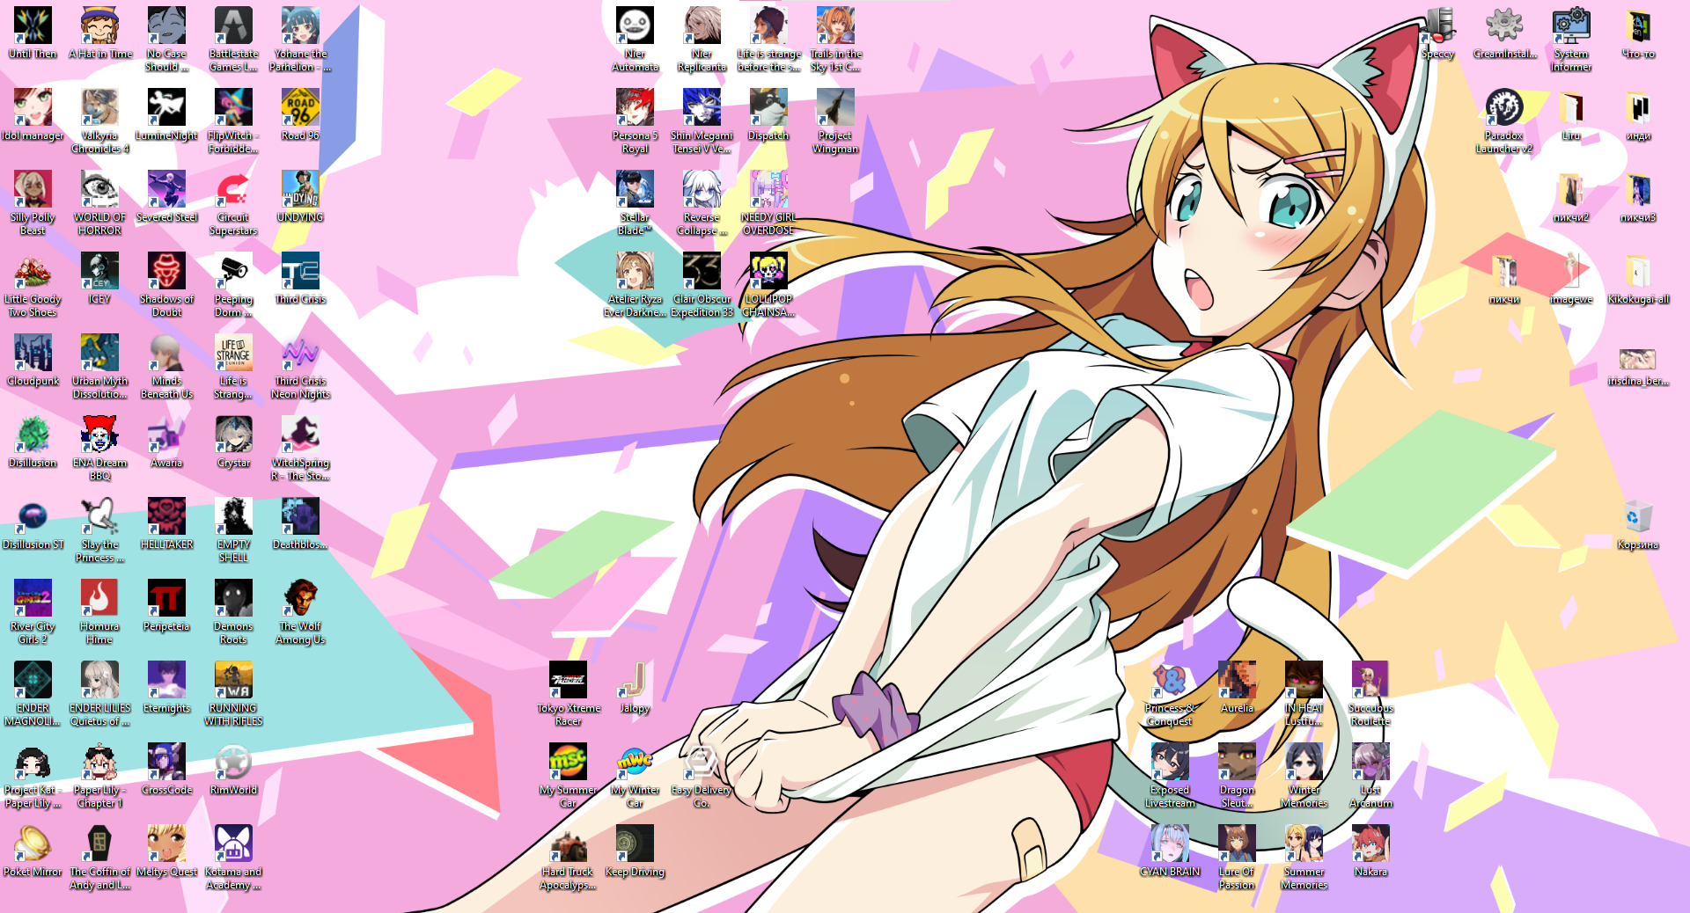Open the Aurelia game shortcut
The image size is (1690, 913).
1237,688
